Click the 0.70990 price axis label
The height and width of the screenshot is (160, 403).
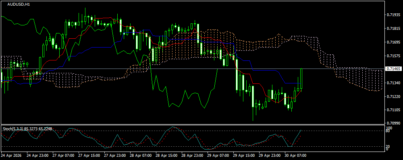(393, 123)
